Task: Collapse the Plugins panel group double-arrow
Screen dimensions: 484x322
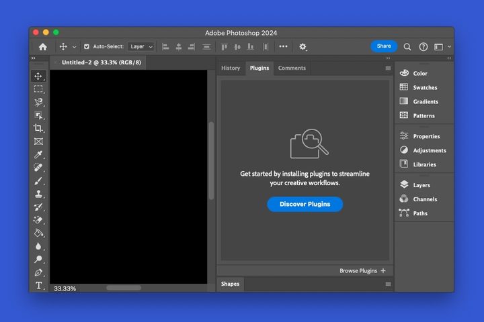Action: click(388, 58)
